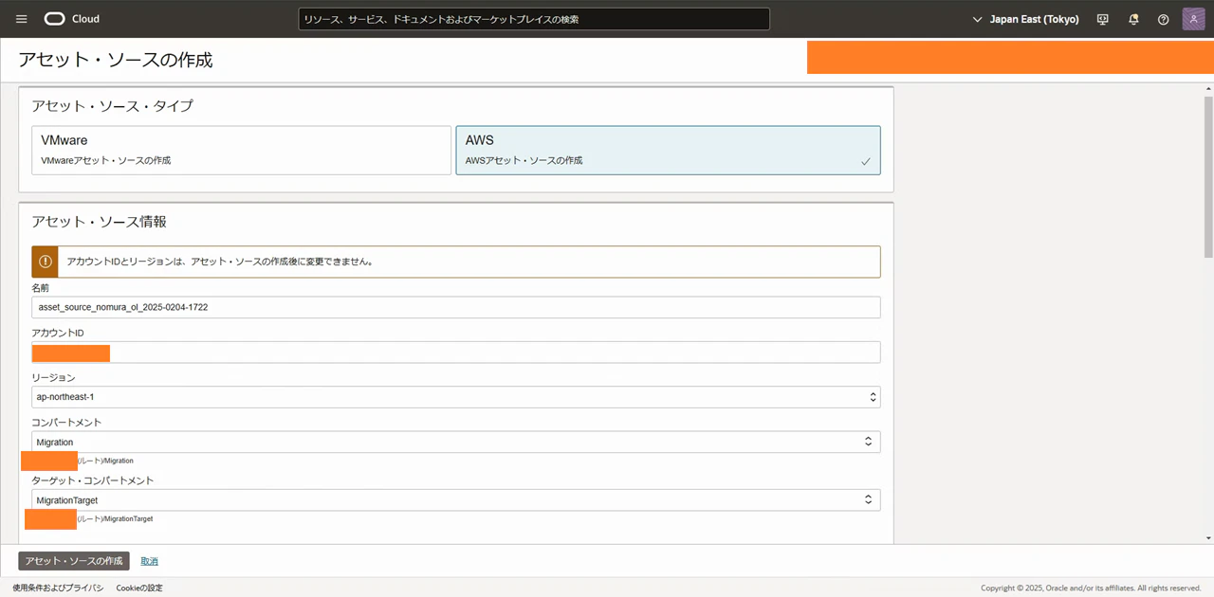1214x597 pixels.
Task: Click the アセット・ソース・タイプ section heading
Action: click(x=112, y=106)
